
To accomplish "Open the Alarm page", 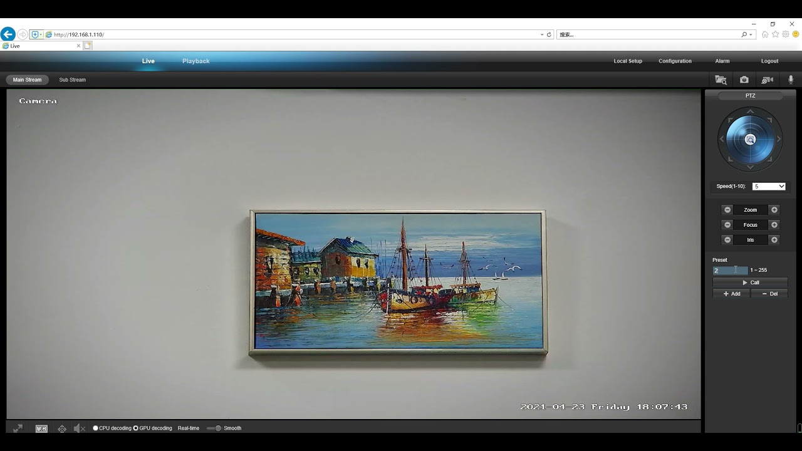I will [722, 61].
